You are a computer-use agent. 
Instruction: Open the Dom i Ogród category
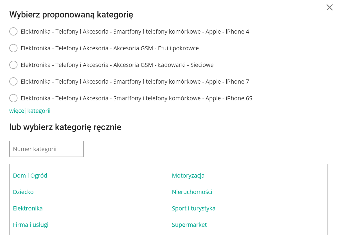coord(30,175)
